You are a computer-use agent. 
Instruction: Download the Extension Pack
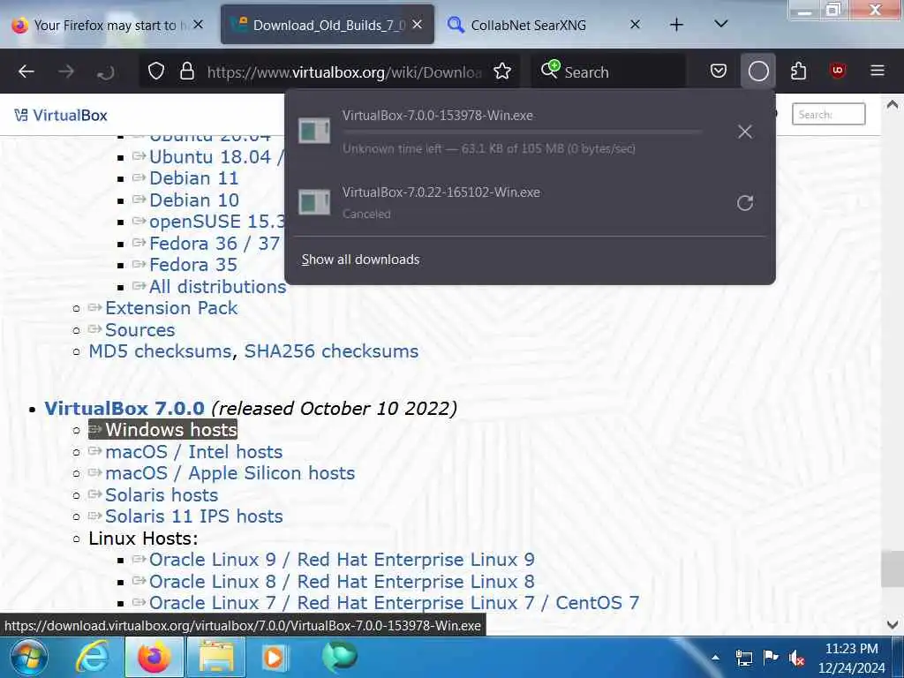171,308
